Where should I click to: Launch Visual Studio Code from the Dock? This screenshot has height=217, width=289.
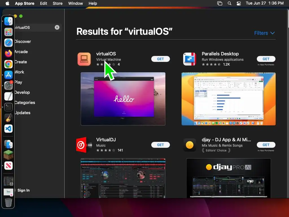pos(8,129)
